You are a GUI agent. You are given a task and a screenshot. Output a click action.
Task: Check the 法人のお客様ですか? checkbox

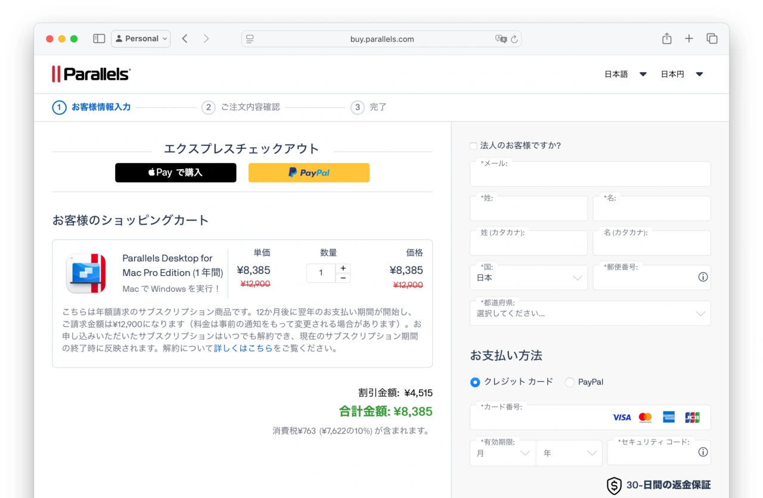pyautogui.click(x=473, y=146)
